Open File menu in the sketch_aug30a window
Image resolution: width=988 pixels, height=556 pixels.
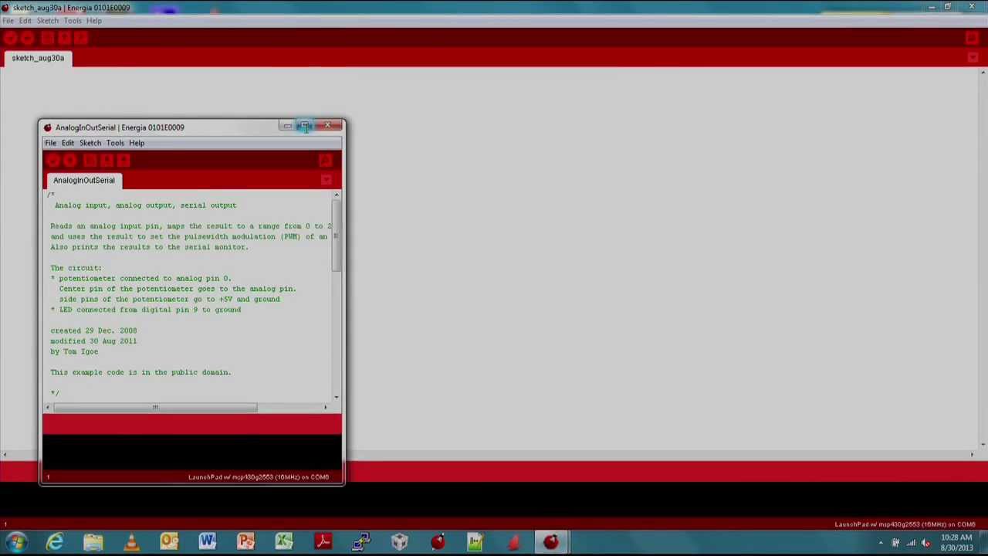point(8,21)
